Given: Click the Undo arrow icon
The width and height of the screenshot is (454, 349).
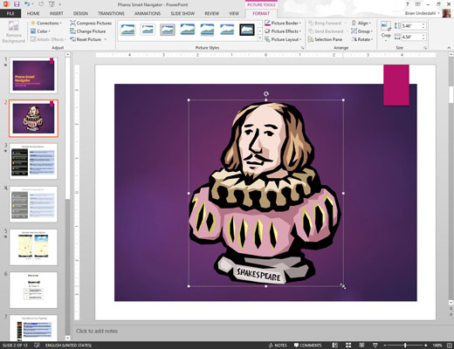Looking at the screenshot, I should (27, 4).
